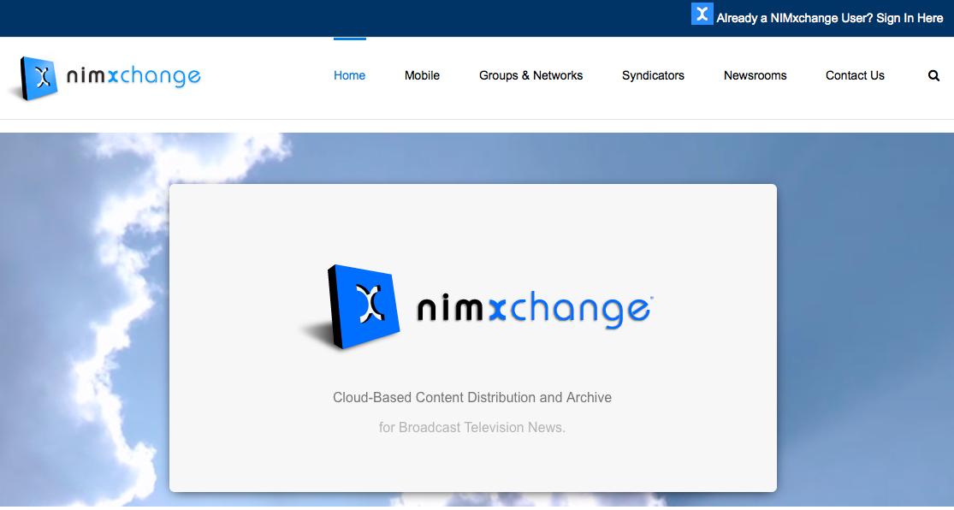Select Syndicators in the navigation
The image size is (954, 510).
click(653, 75)
